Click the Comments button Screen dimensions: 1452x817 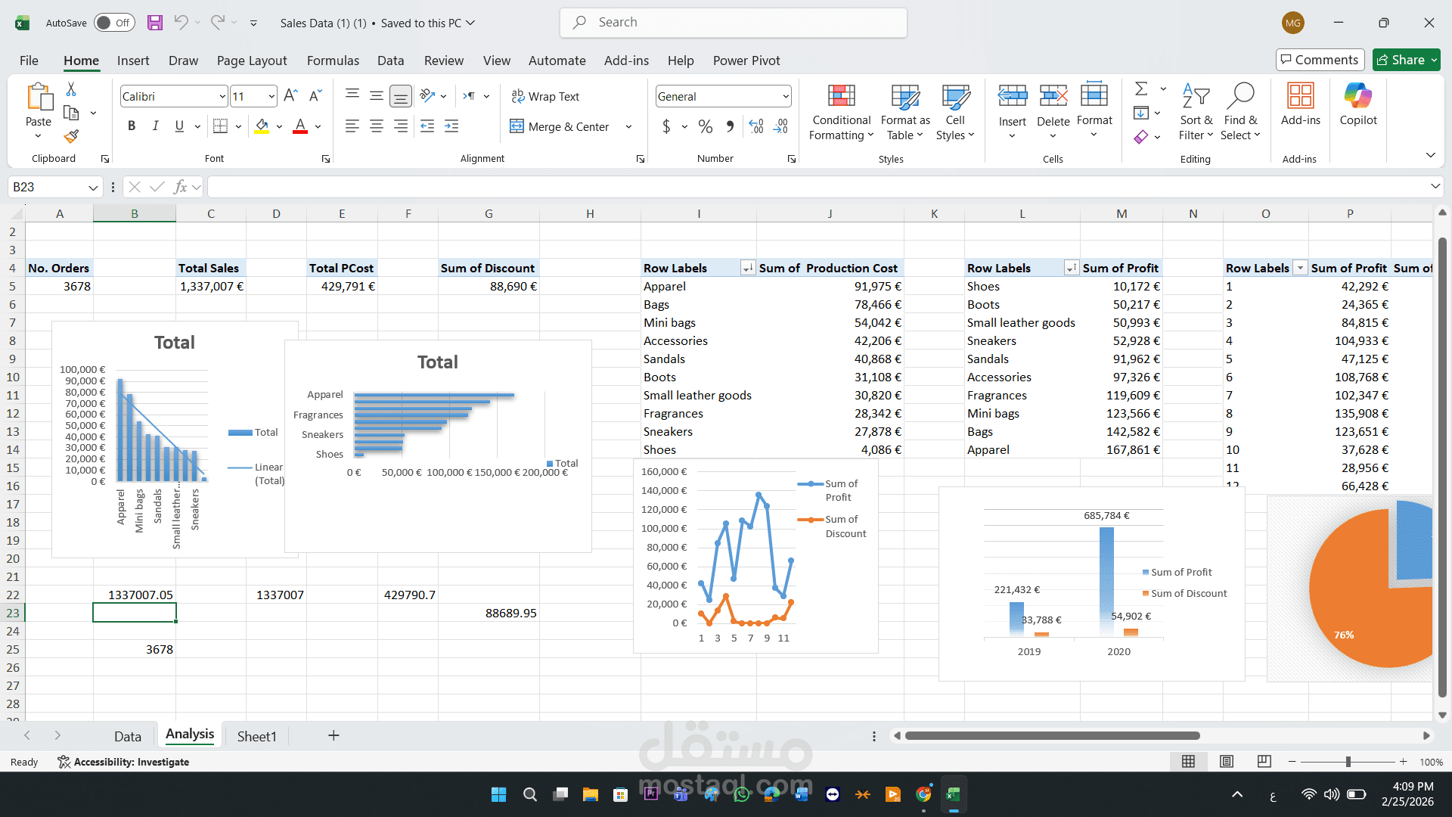point(1320,60)
